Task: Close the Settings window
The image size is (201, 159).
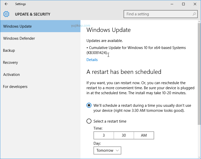Action: point(195,4)
